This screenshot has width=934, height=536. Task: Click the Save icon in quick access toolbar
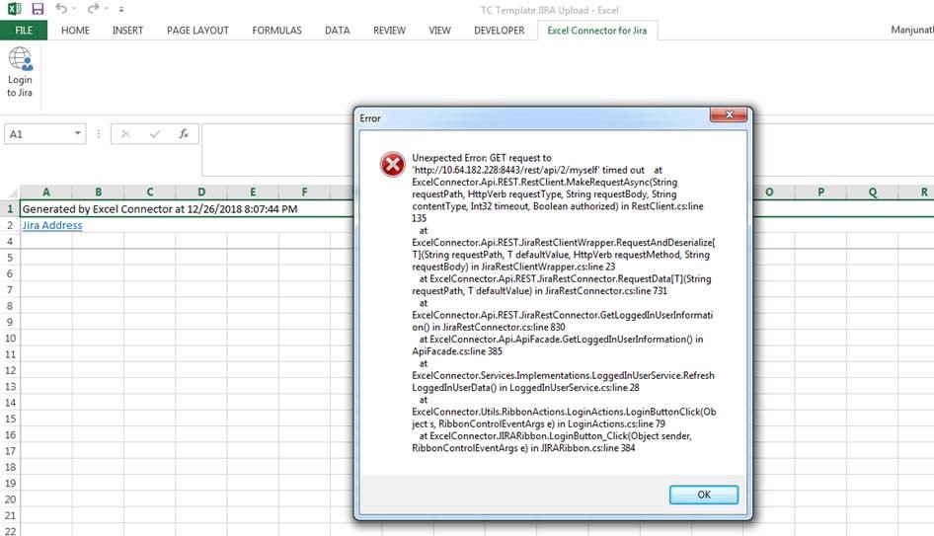pyautogui.click(x=38, y=9)
